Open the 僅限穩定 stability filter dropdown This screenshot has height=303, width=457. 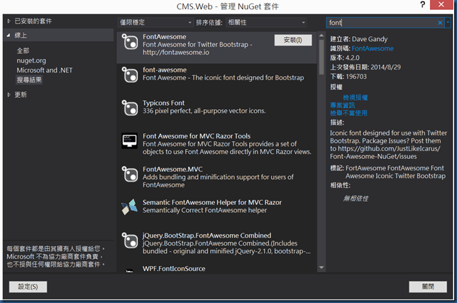pos(155,23)
